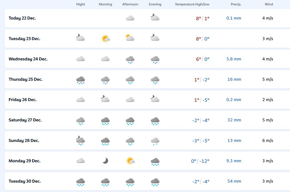Open the Today 22 Dec. forecast row

point(22,18)
